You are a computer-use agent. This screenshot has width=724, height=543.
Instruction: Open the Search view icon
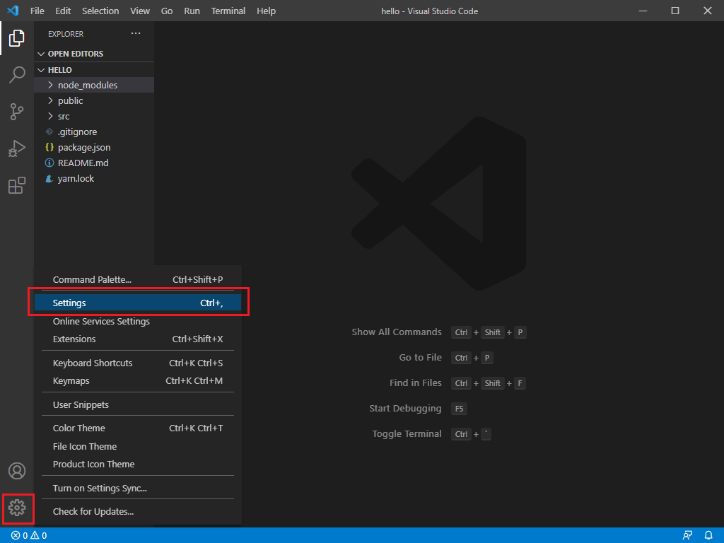17,74
